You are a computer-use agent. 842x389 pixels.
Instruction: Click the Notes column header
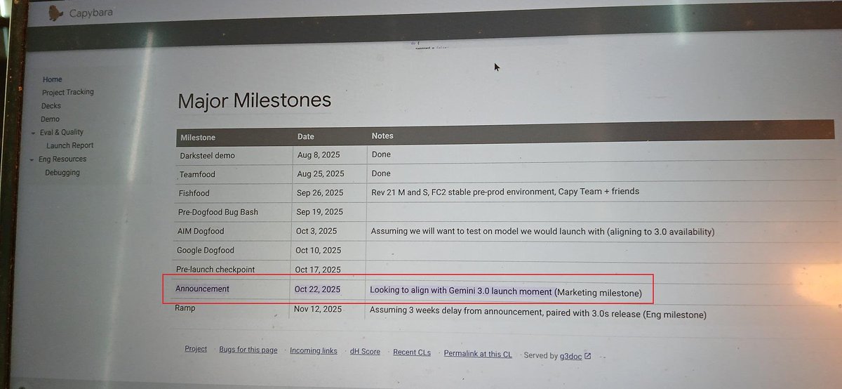click(x=382, y=136)
